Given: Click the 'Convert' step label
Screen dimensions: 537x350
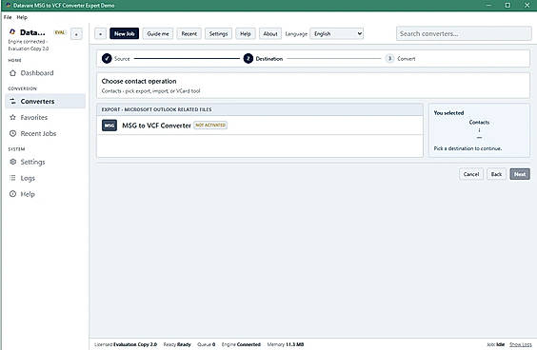Looking at the screenshot, I should coord(407,59).
